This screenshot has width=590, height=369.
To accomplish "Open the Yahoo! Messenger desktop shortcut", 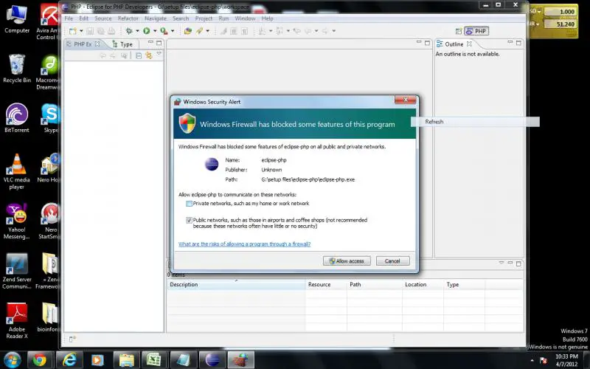I will click(x=16, y=221).
